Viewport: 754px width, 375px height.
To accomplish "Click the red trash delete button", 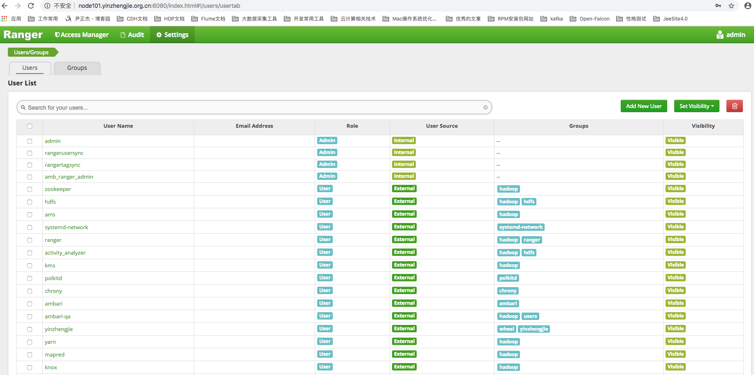I will coord(735,106).
